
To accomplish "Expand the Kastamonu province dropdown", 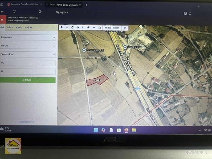I will tap(28, 37).
